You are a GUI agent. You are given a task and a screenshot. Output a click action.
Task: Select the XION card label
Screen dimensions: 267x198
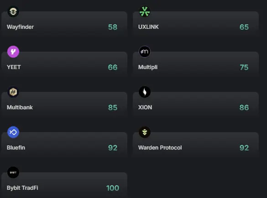(x=145, y=107)
